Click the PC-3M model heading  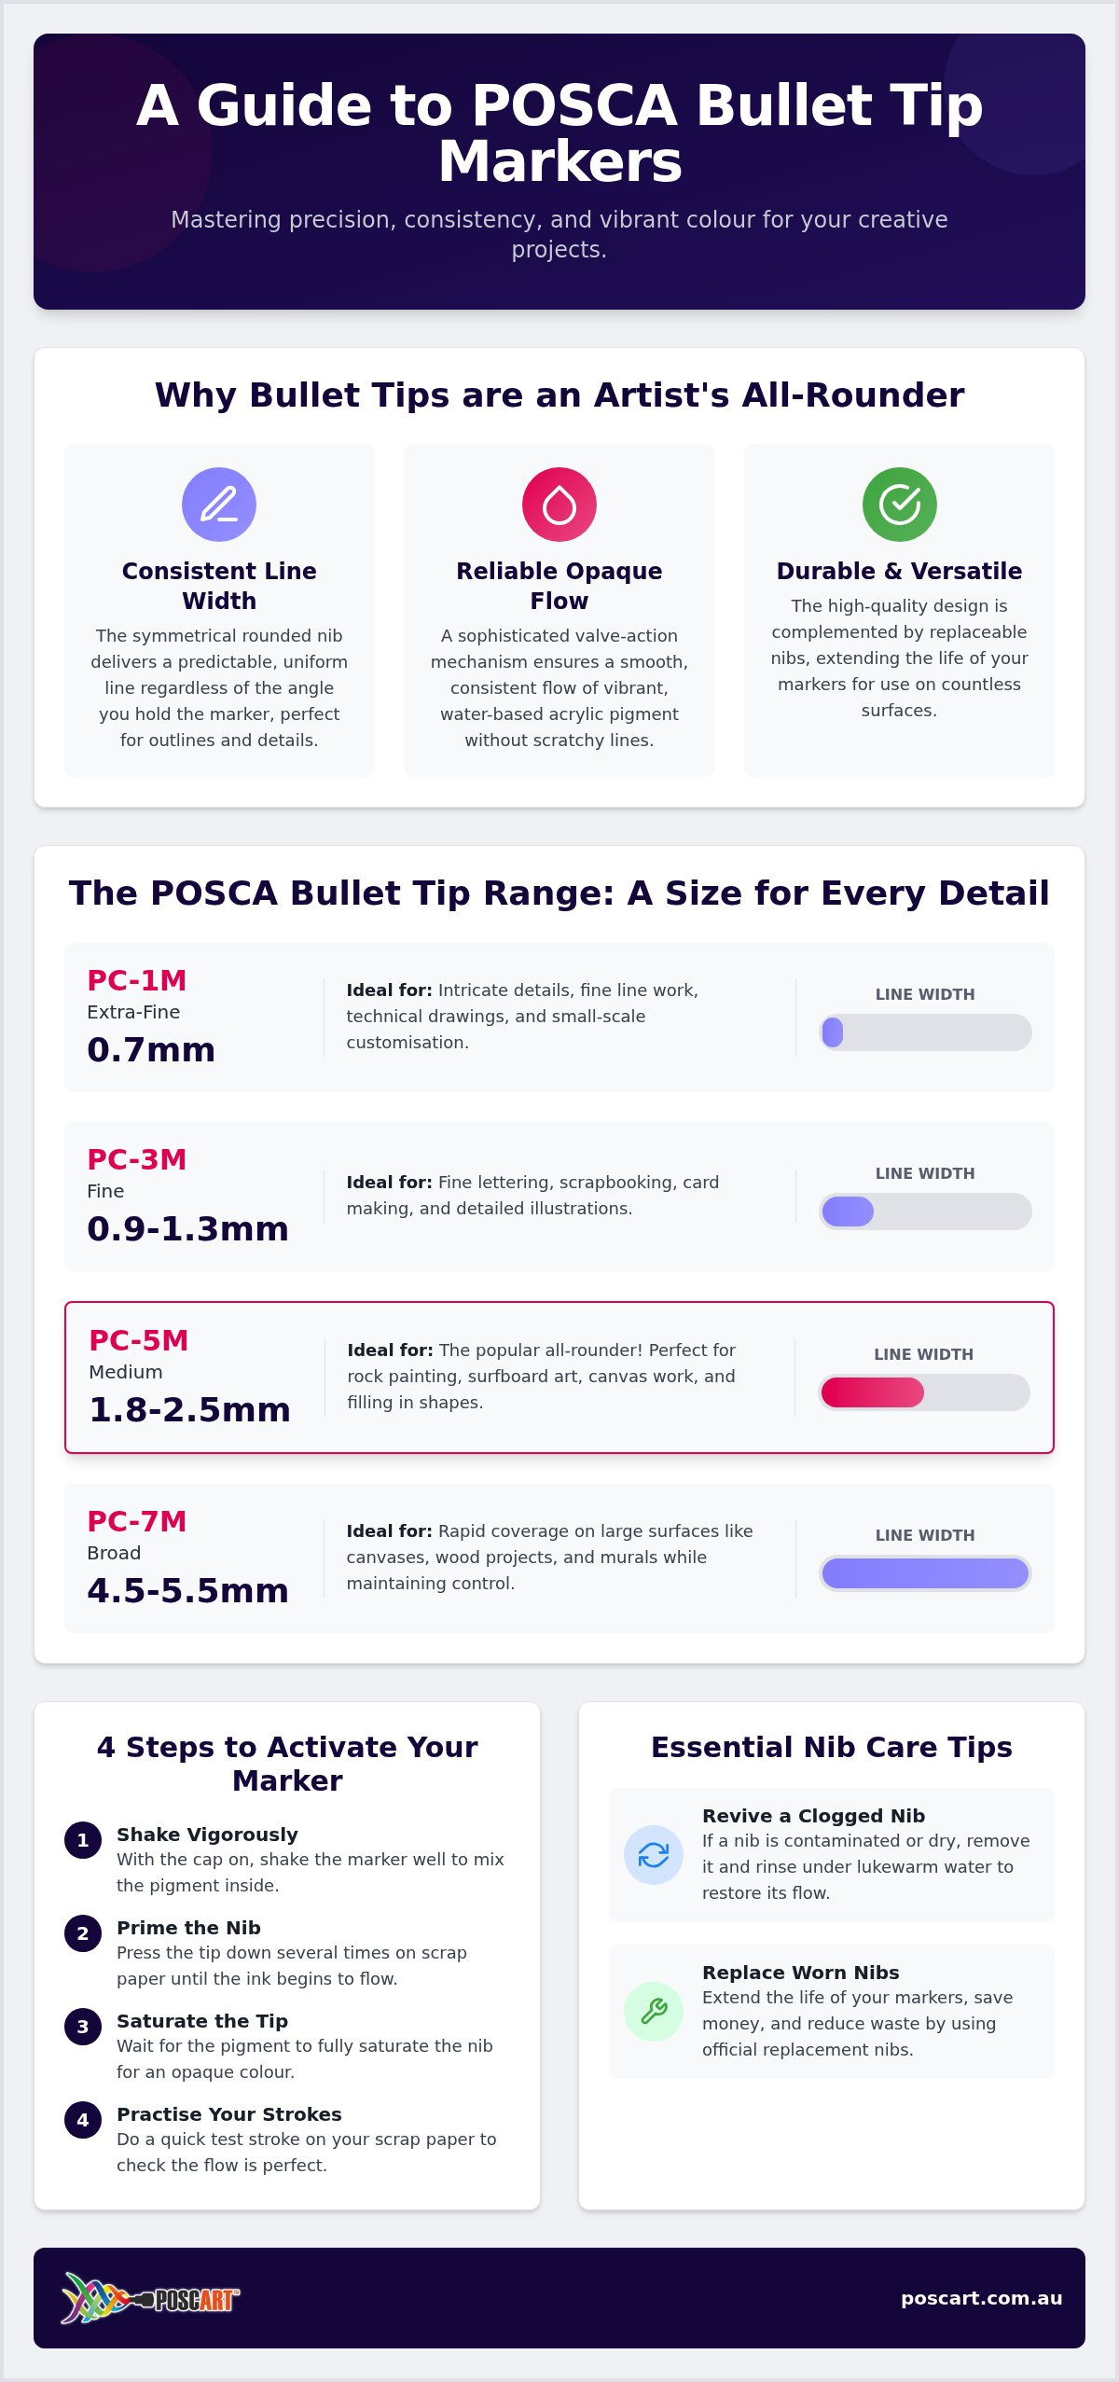137,1159
